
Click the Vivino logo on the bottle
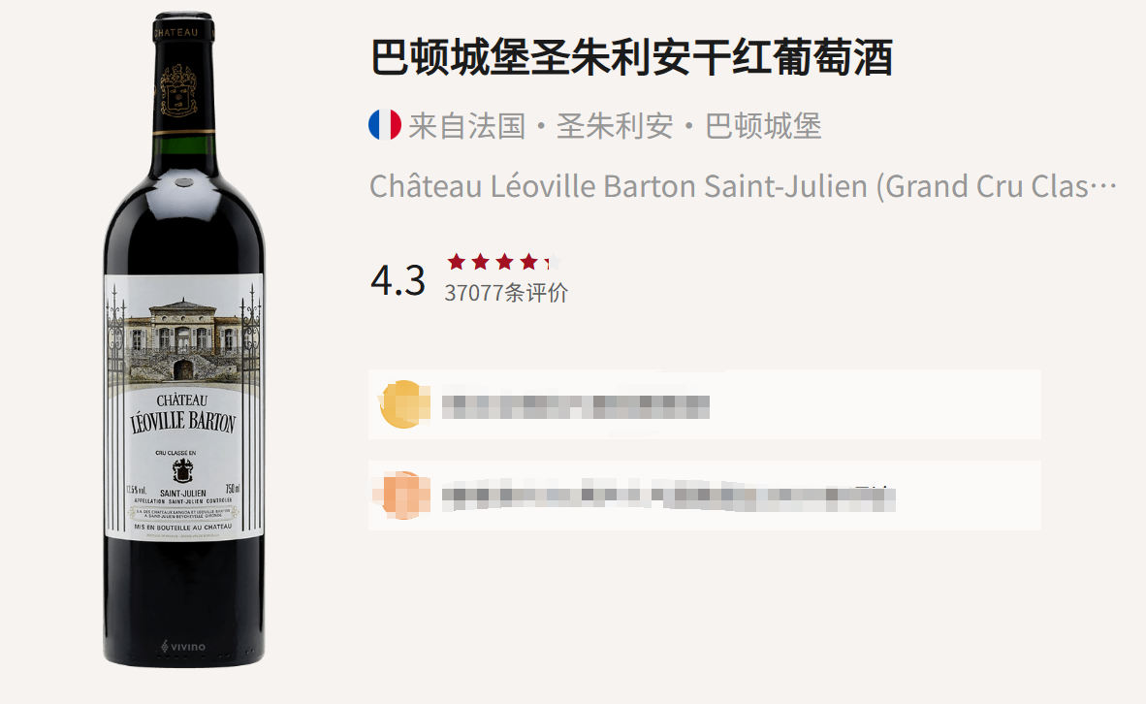[x=183, y=646]
